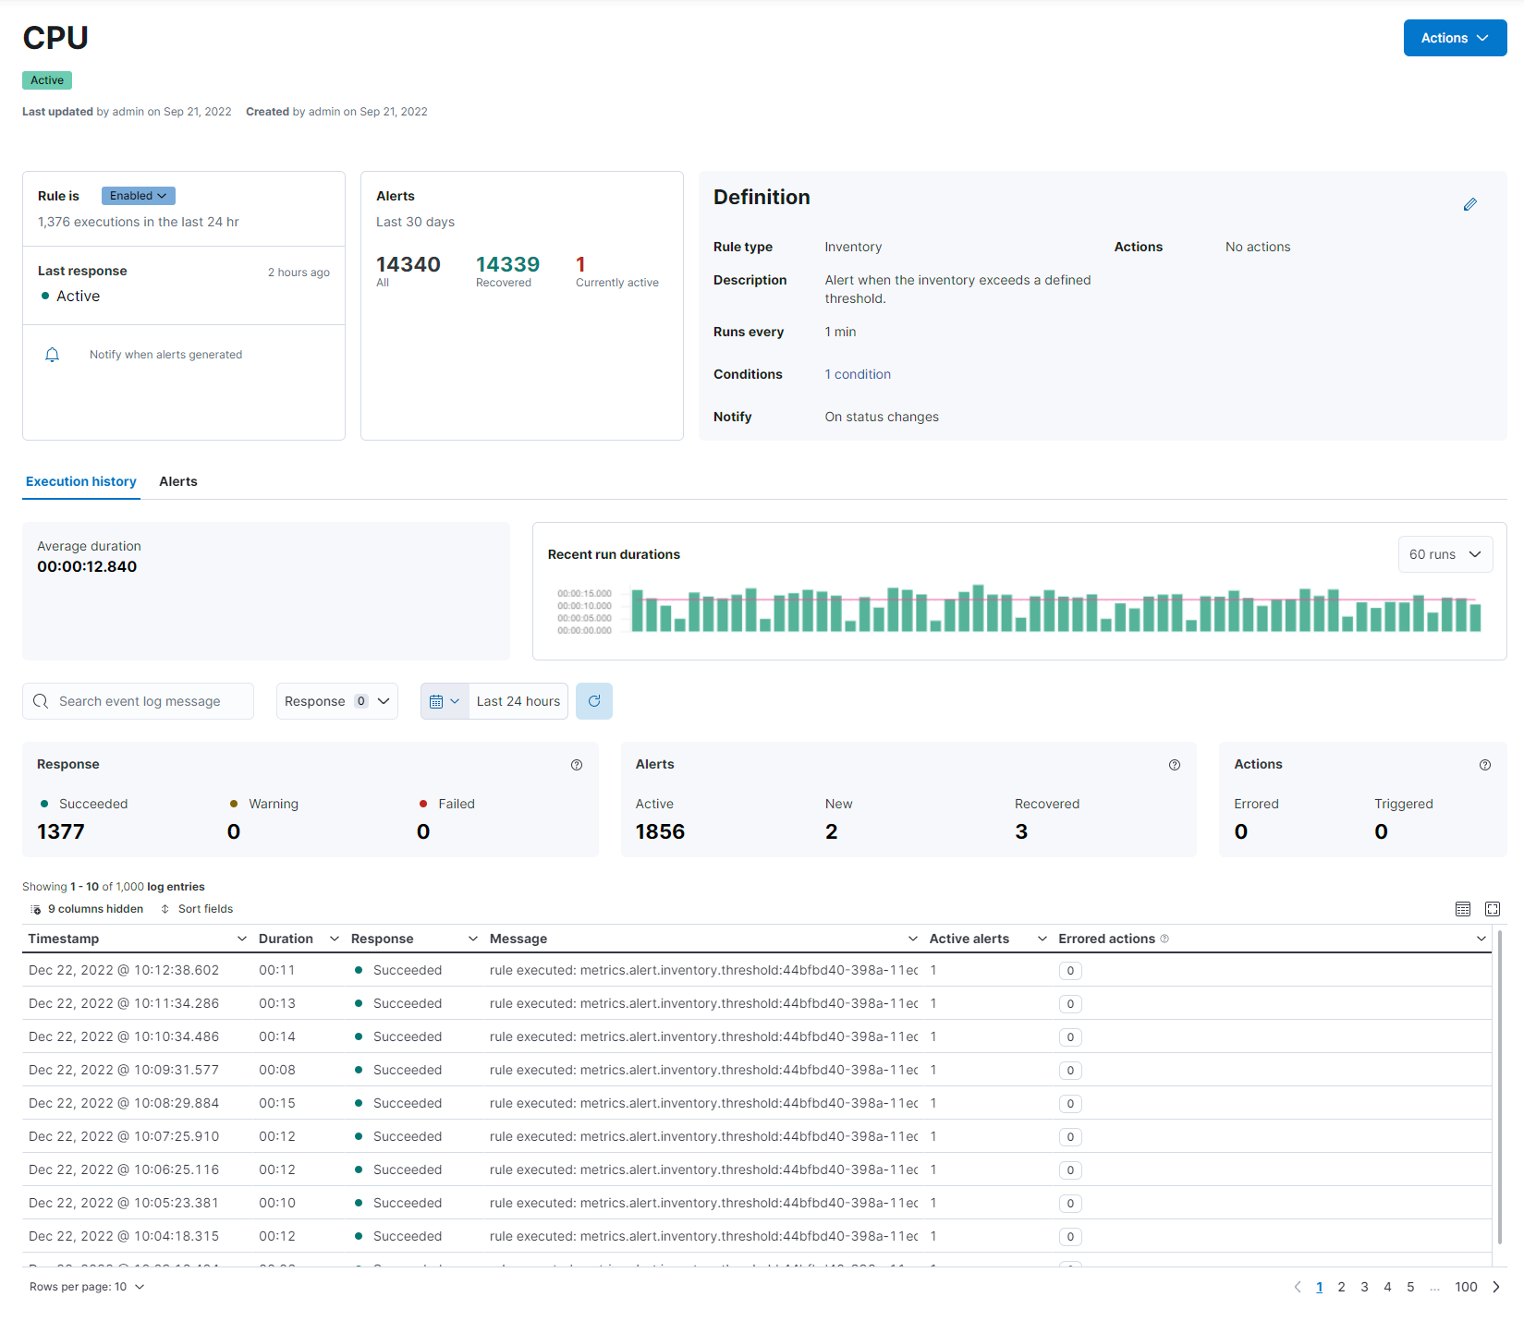Switch to the Alerts tab
The width and height of the screenshot is (1524, 1321).
(177, 481)
